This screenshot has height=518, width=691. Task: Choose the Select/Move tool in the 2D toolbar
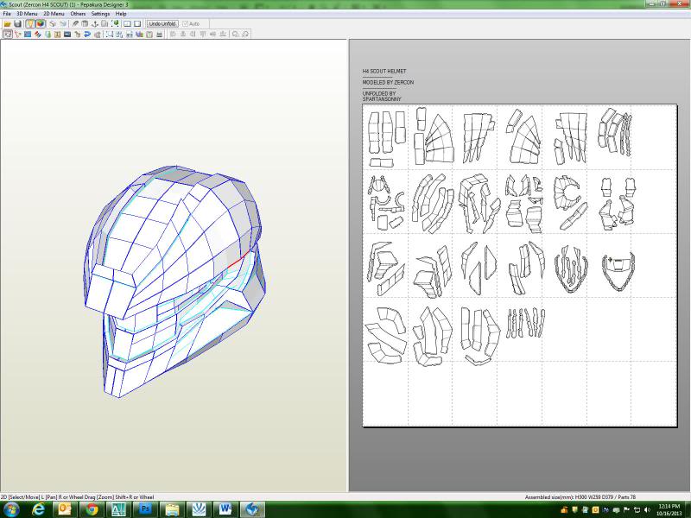point(8,34)
